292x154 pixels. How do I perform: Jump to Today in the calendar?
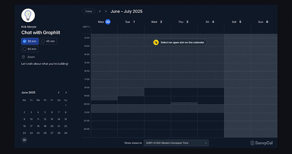point(88,11)
